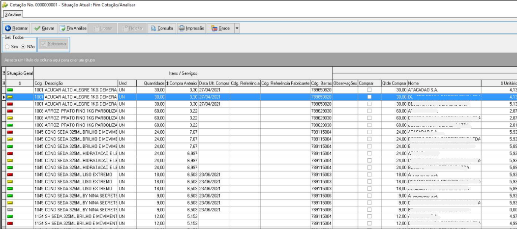Save with the Gravar checkmark button
The image size is (517, 229).
click(x=44, y=29)
